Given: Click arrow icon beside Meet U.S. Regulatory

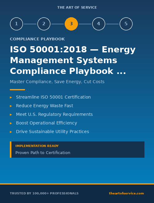Looking at the screenshot, I should point(11,115).
